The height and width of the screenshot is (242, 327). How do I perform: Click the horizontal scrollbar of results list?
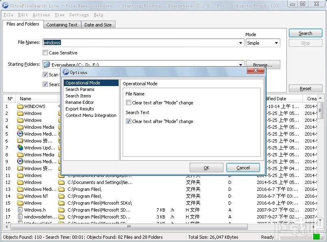point(129,226)
